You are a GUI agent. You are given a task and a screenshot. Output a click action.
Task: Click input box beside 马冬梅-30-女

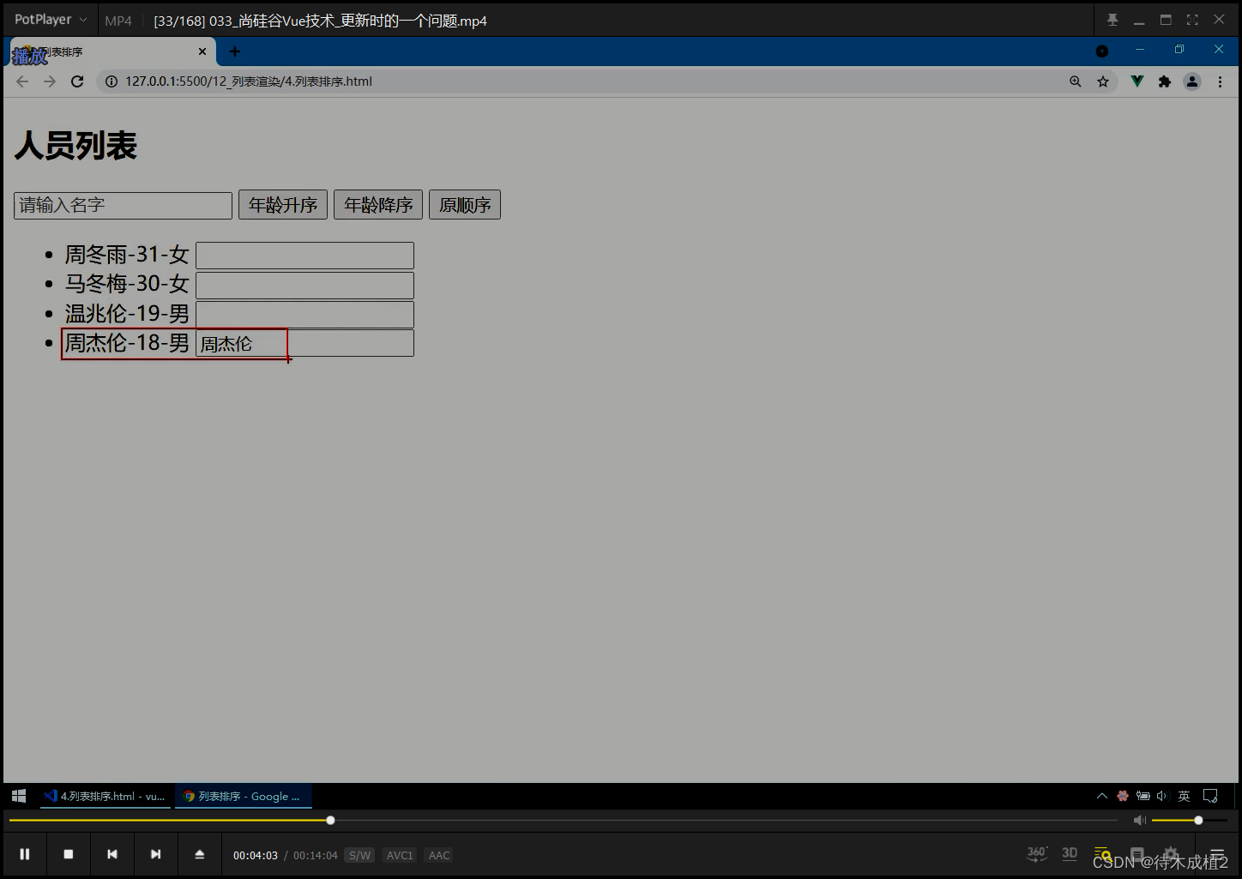click(x=304, y=285)
